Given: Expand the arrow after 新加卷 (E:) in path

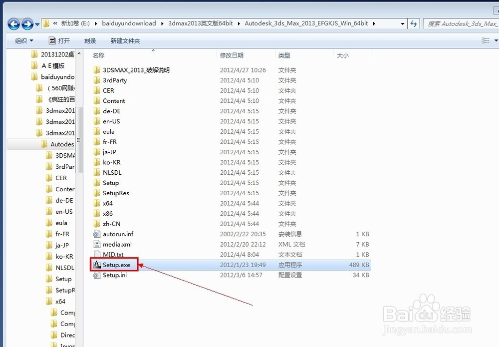Looking at the screenshot, I should (96, 23).
